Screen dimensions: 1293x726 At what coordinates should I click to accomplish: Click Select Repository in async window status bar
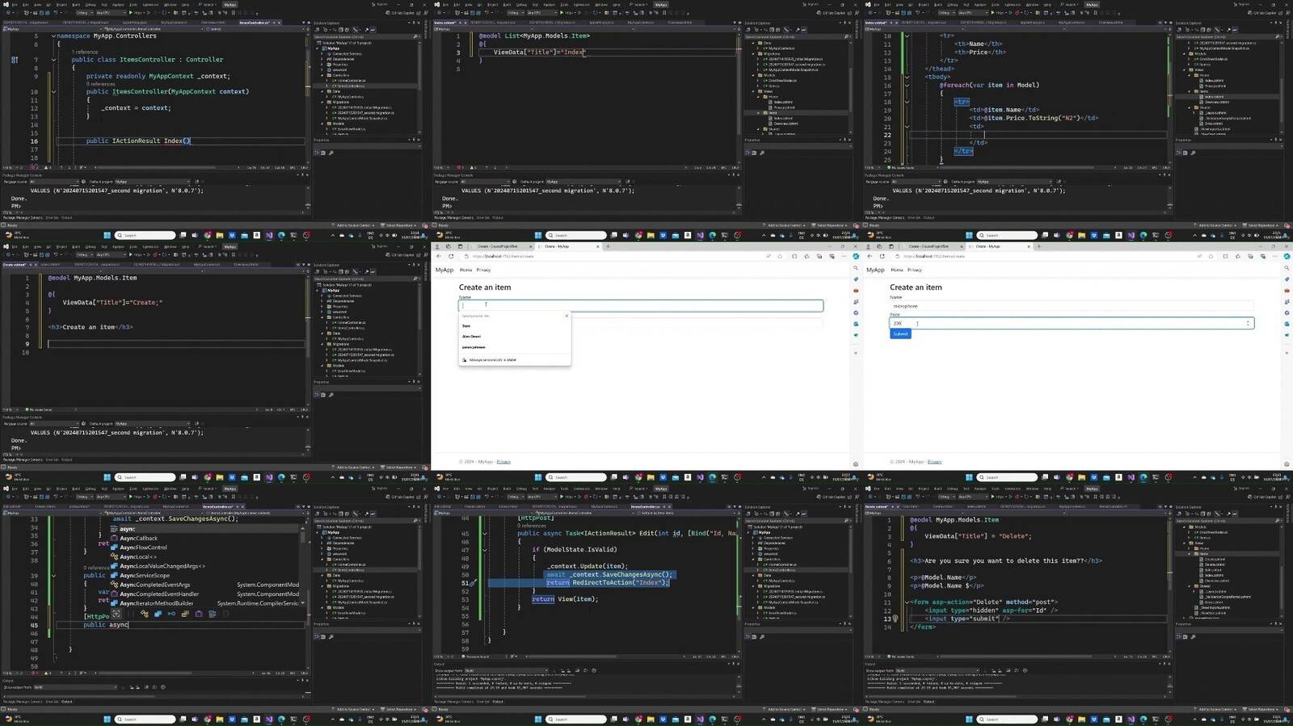[x=398, y=709]
